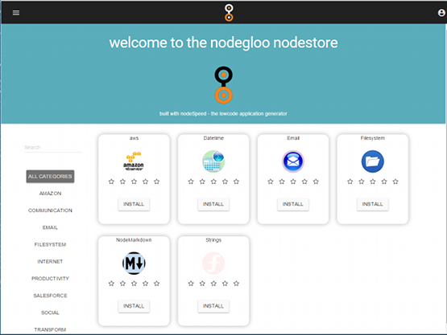Viewport: 447px width, 335px height.
Task: Rate Strings one star
Action: click(x=191, y=284)
